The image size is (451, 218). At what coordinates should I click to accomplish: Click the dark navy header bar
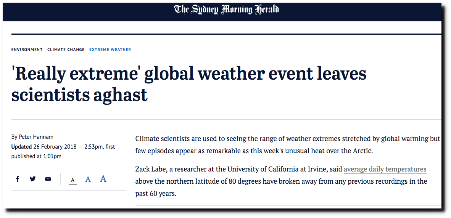tap(222, 12)
